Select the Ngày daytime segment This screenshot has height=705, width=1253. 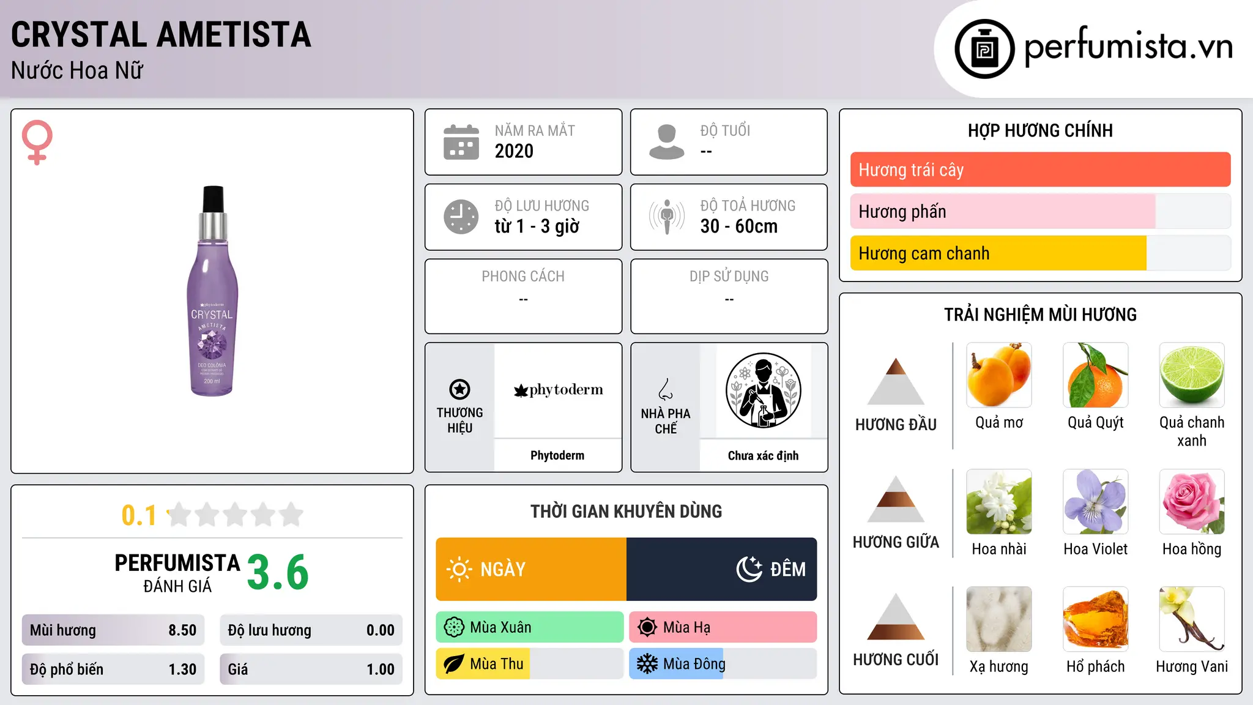coord(531,569)
